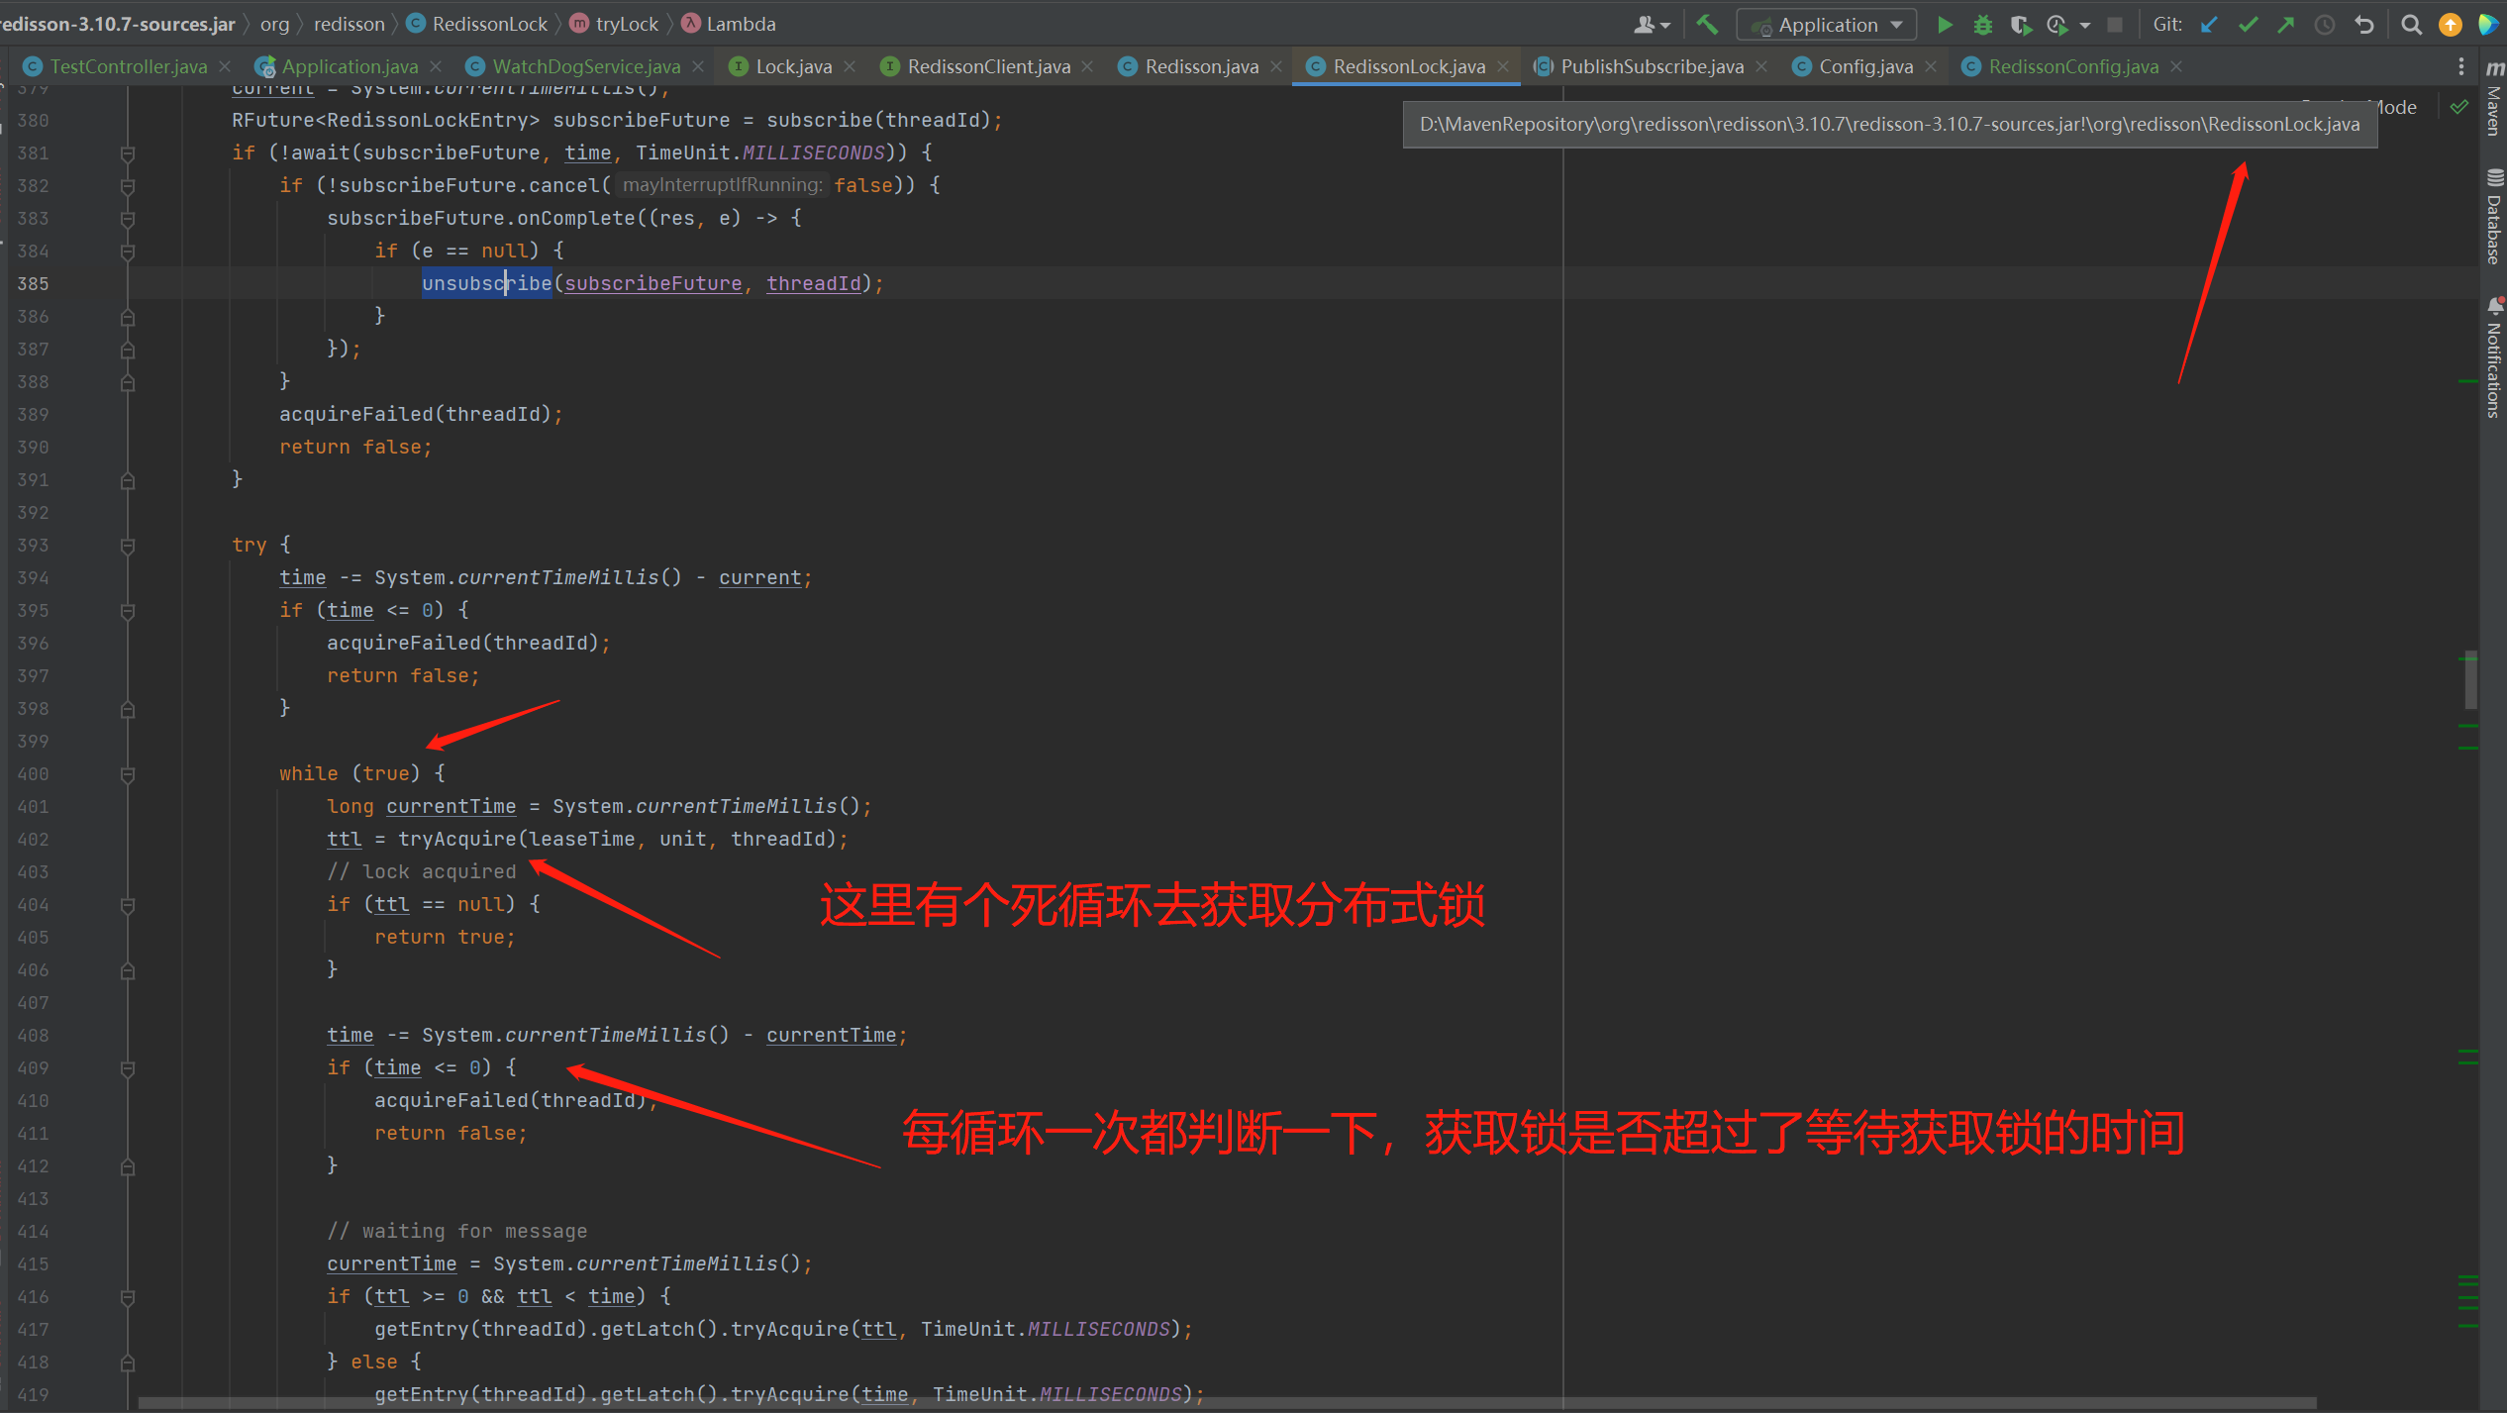This screenshot has width=2507, height=1413.
Task: Click the orange update arrow icon
Action: [2451, 25]
